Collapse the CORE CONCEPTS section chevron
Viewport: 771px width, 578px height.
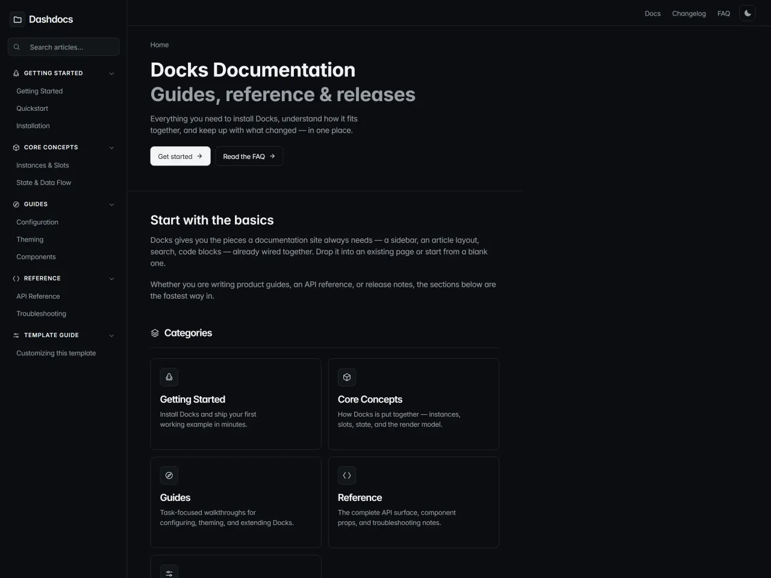[x=111, y=148]
